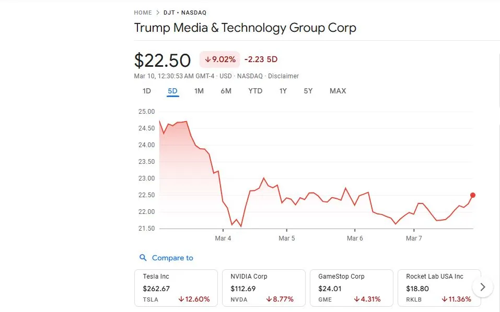Show the 6M price history

coord(226,91)
